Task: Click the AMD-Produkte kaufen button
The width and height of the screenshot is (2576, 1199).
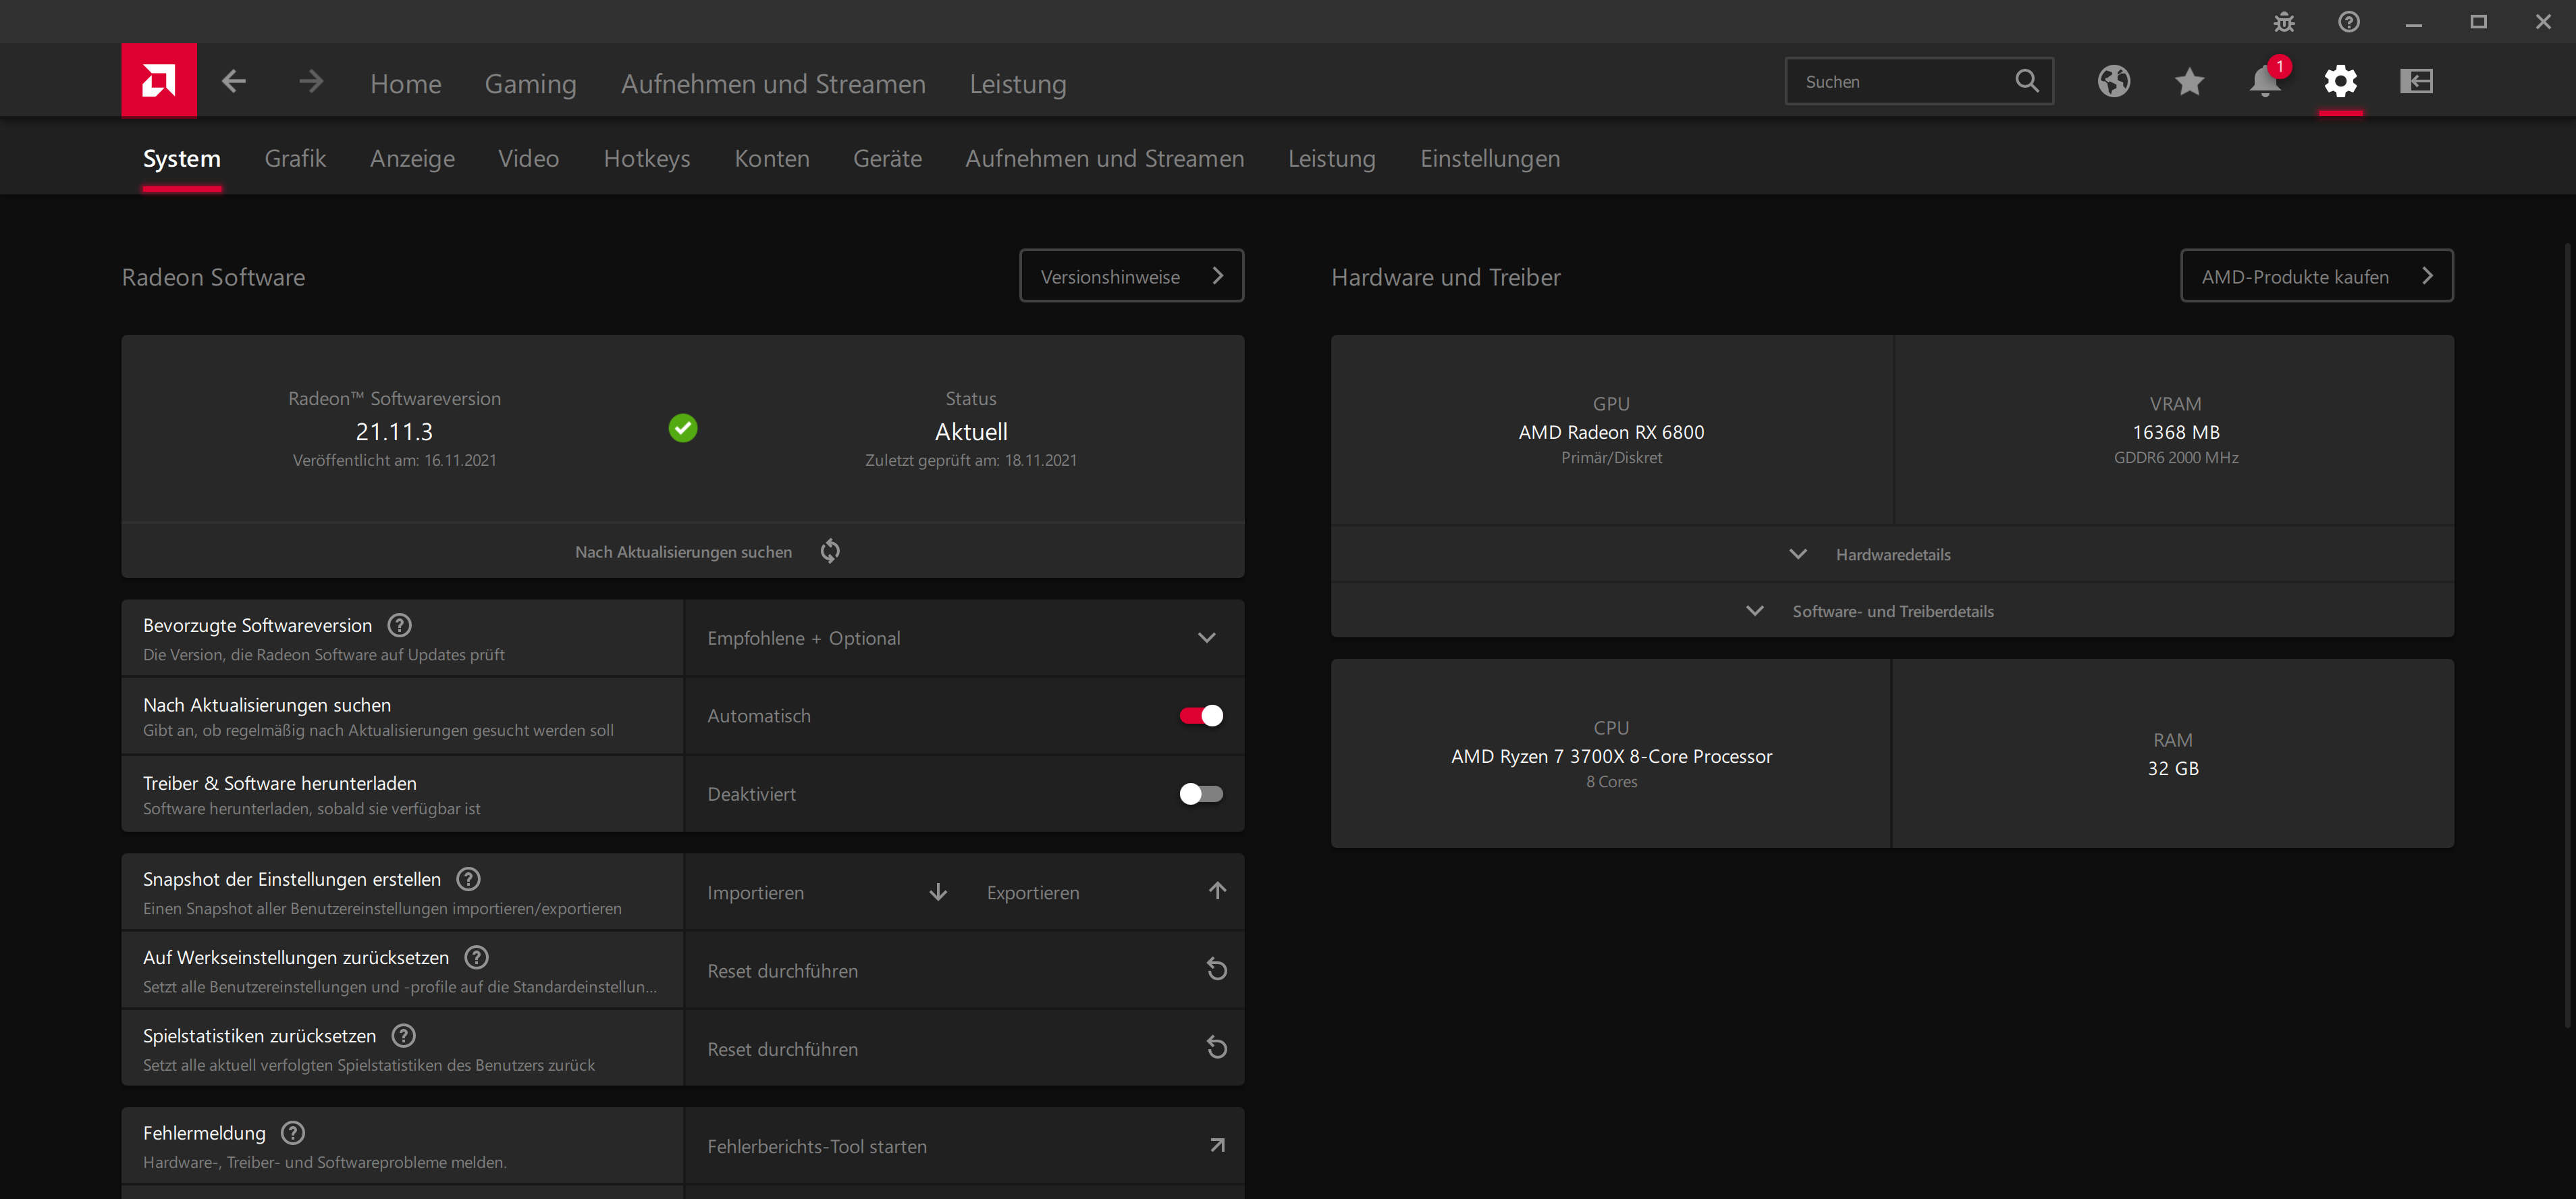Action: tap(2316, 276)
